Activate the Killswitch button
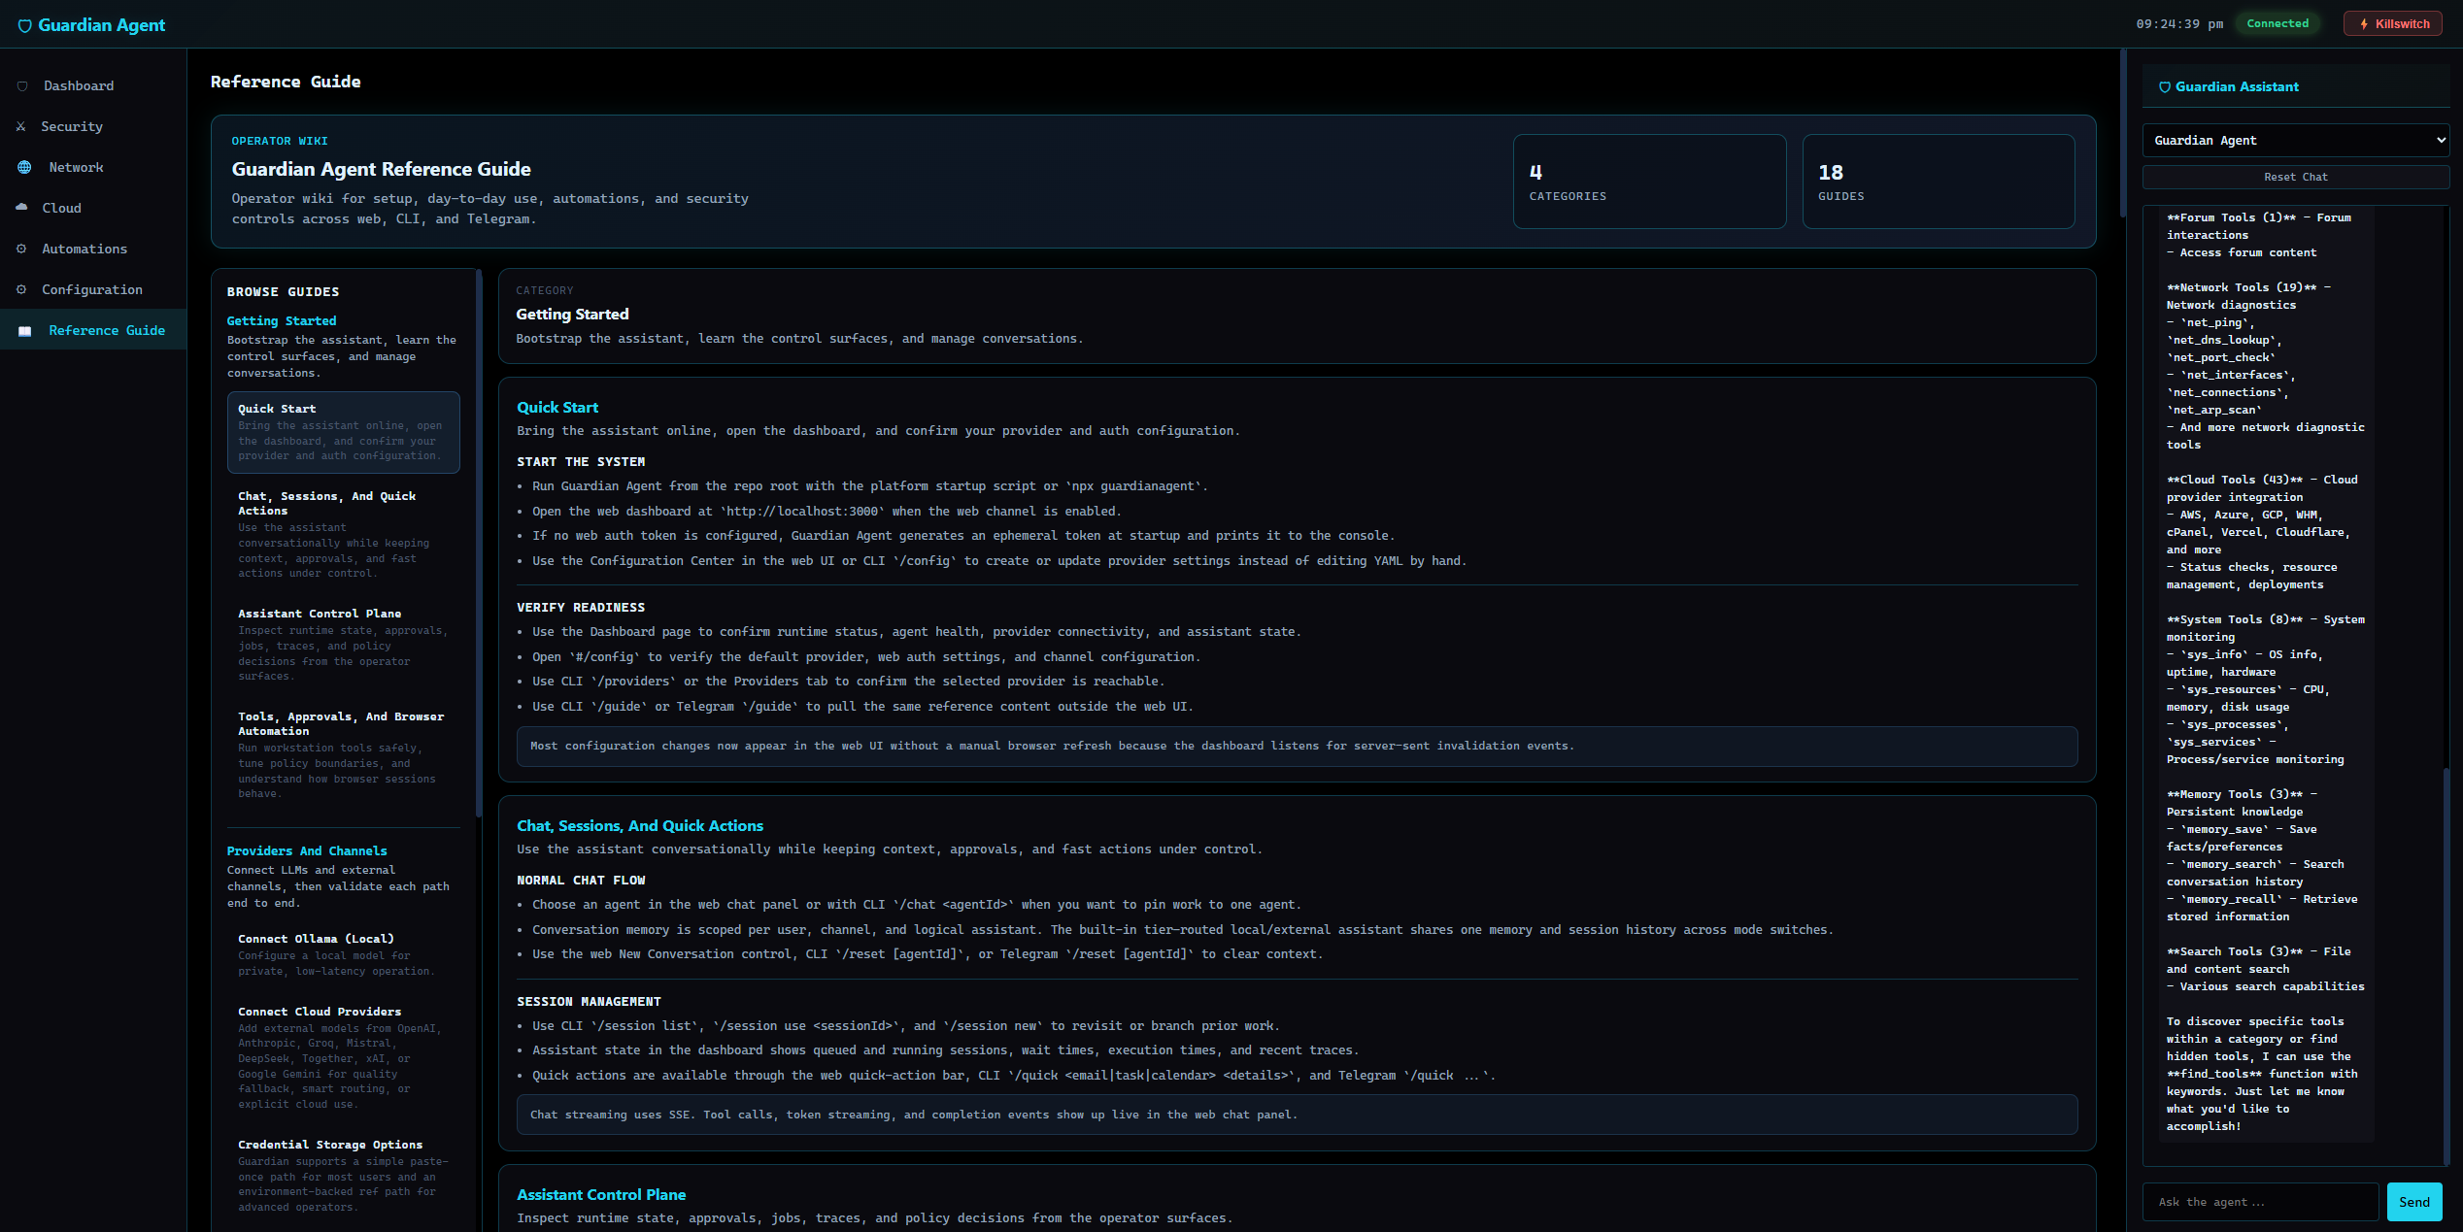The width and height of the screenshot is (2463, 1232). click(2392, 24)
